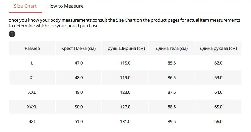Click the number 1 circle badge
Viewport: 251px width, 132px height.
[12, 34]
